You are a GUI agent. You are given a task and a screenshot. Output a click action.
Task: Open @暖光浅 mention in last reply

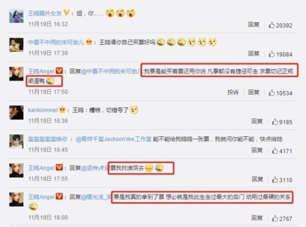[x=96, y=197]
